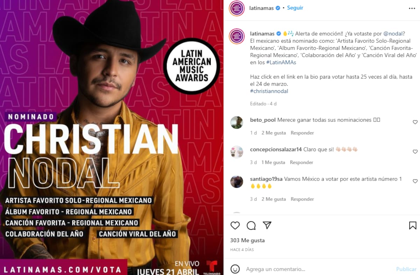View the 303 Me gusta likes list
This screenshot has height=275, width=420.
coord(247,240)
